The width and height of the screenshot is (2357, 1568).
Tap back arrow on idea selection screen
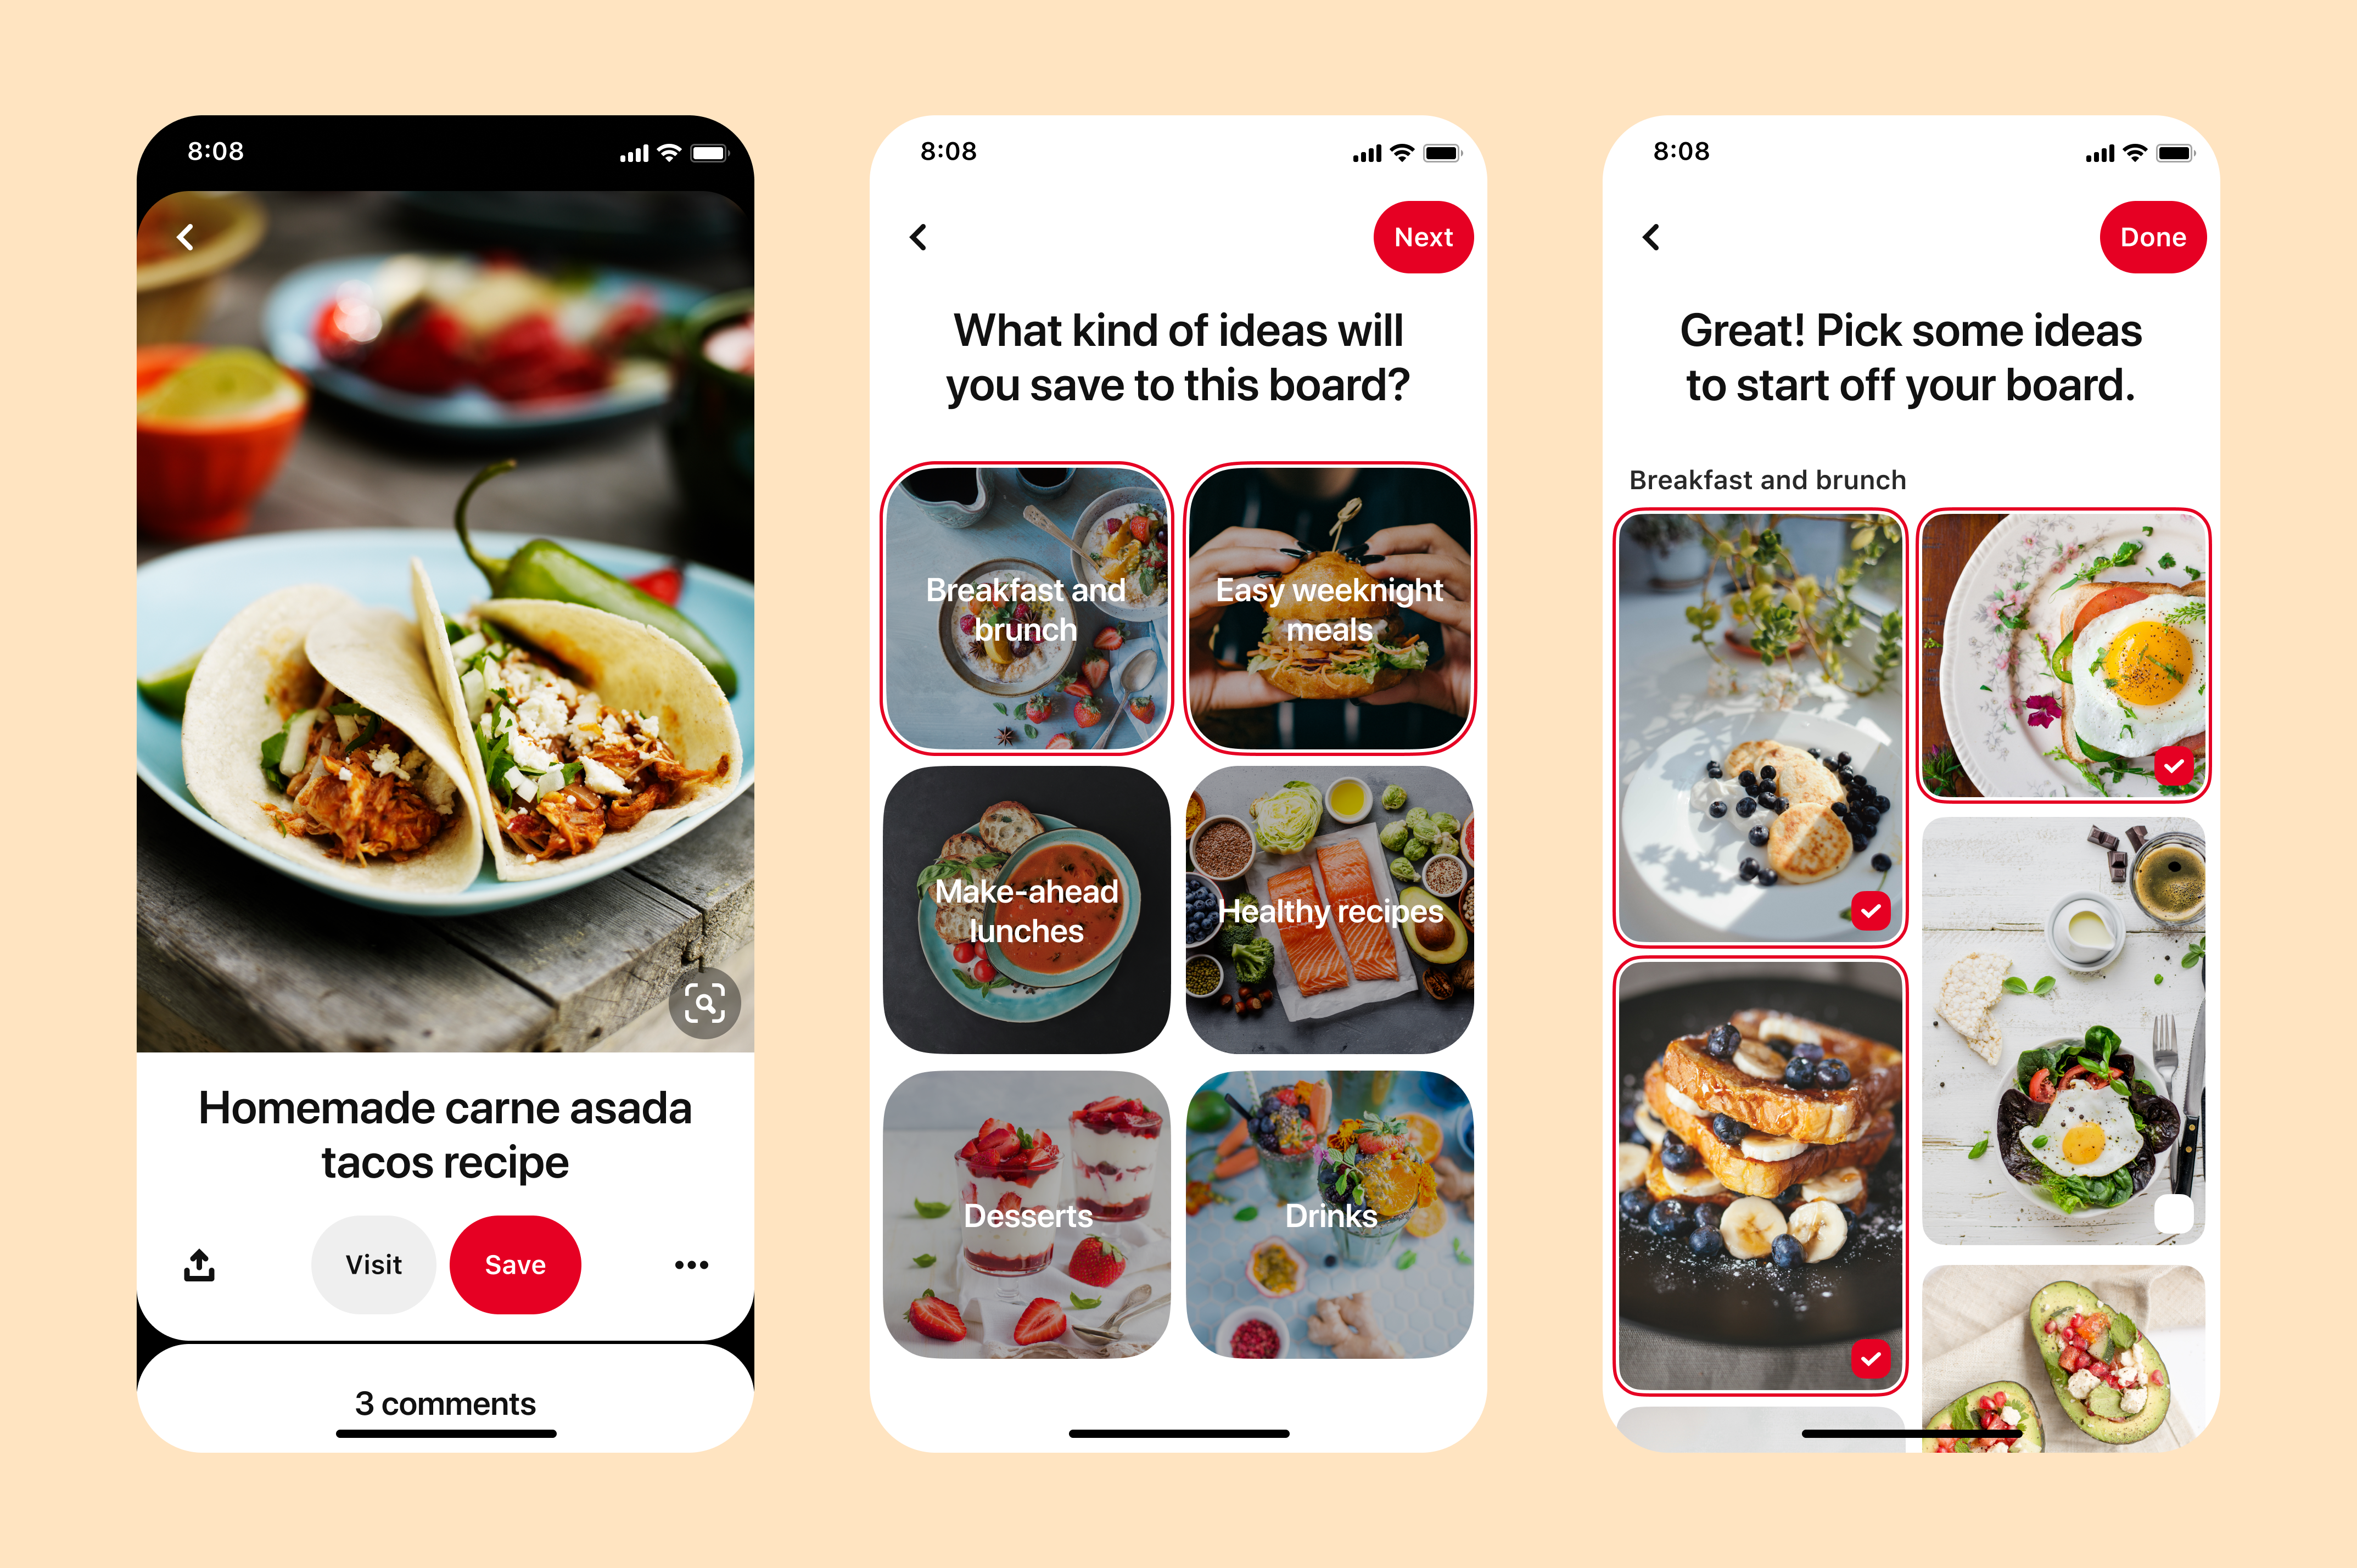[917, 236]
